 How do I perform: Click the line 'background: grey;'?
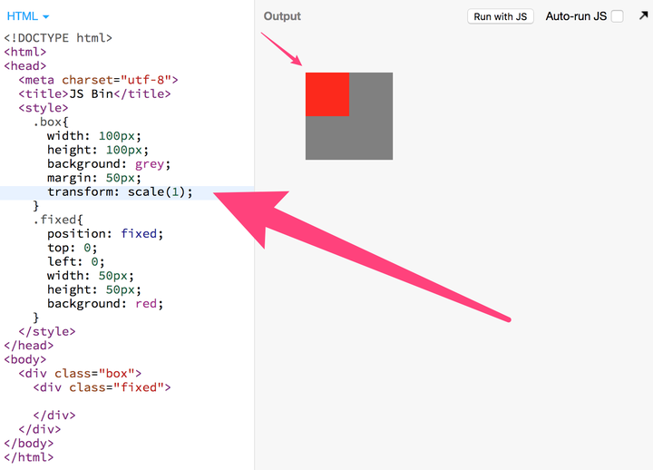click(x=109, y=164)
